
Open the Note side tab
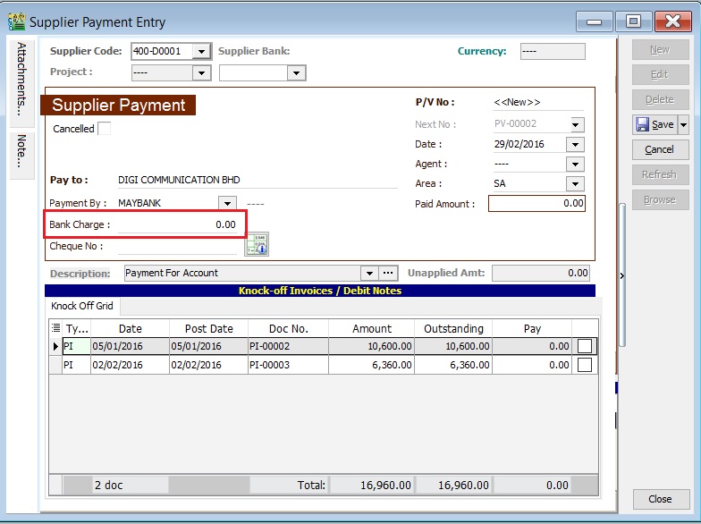21,152
